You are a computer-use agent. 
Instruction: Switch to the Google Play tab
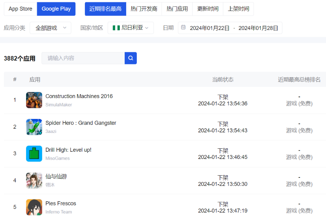[56, 9]
